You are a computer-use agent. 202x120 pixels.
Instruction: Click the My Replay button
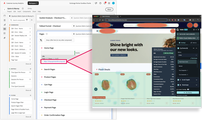tap(188, 93)
